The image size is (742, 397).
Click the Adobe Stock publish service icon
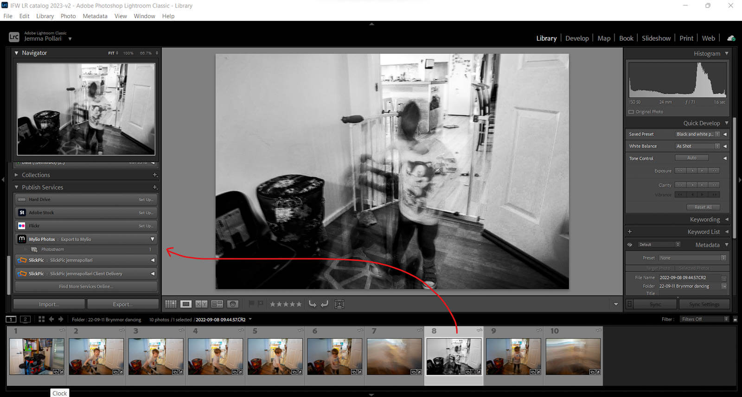click(x=22, y=213)
